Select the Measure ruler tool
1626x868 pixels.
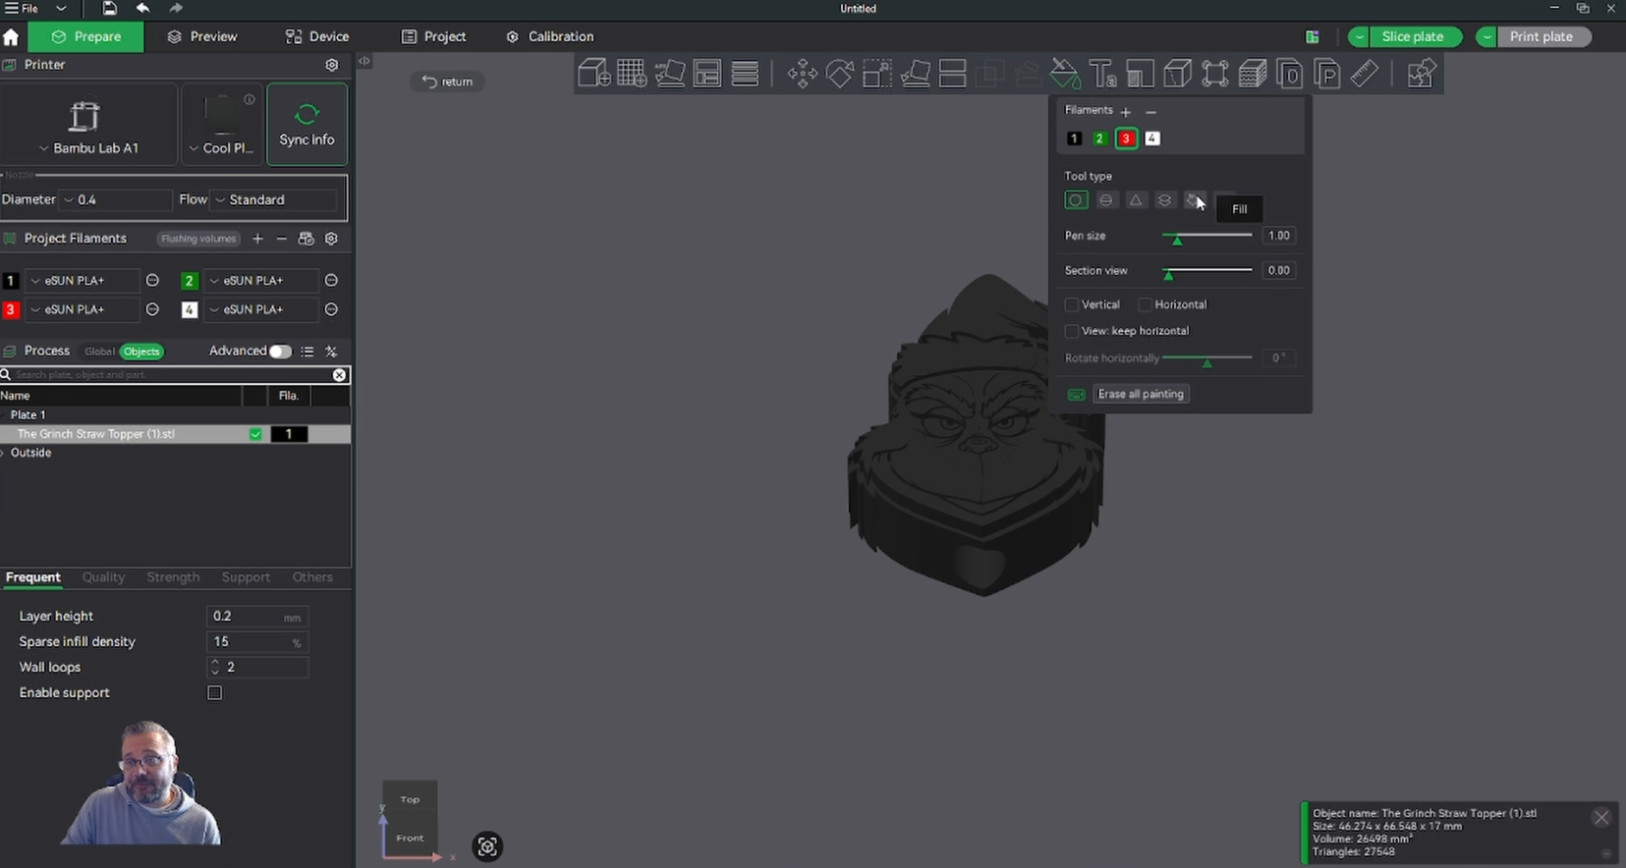(1364, 74)
